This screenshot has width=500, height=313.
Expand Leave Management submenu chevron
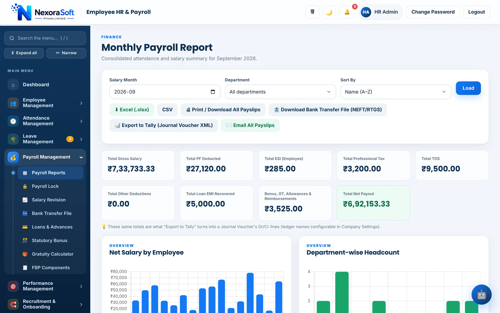pos(81,139)
